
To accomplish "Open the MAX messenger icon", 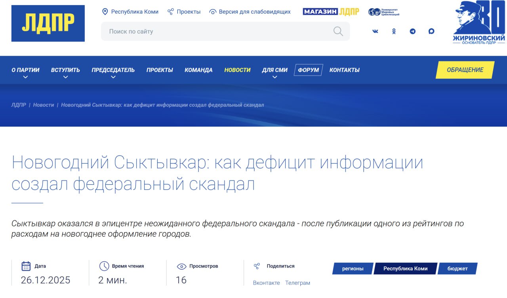I will (x=431, y=31).
